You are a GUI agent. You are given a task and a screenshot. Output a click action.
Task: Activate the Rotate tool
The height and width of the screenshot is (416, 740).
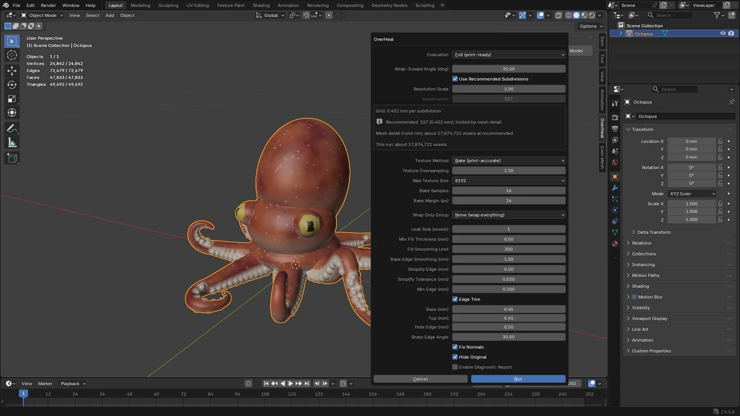click(12, 85)
